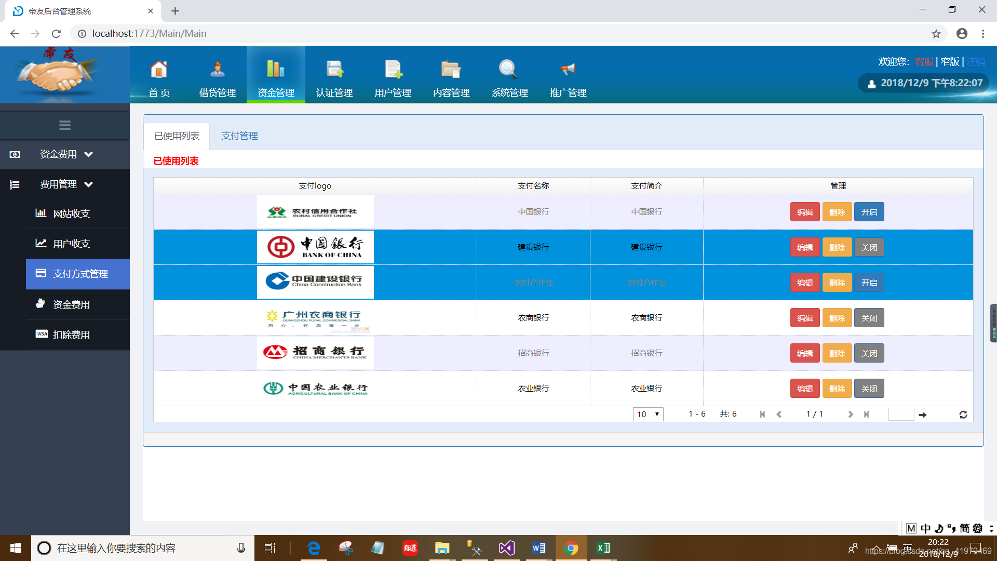Screen dimensions: 997x561
Task: Click the 客服 link in header
Action: coord(924,62)
